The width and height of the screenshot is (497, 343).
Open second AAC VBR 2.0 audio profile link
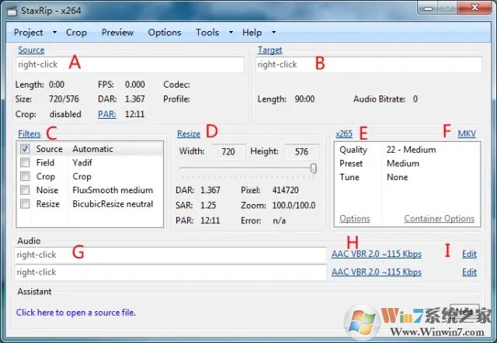(x=377, y=272)
